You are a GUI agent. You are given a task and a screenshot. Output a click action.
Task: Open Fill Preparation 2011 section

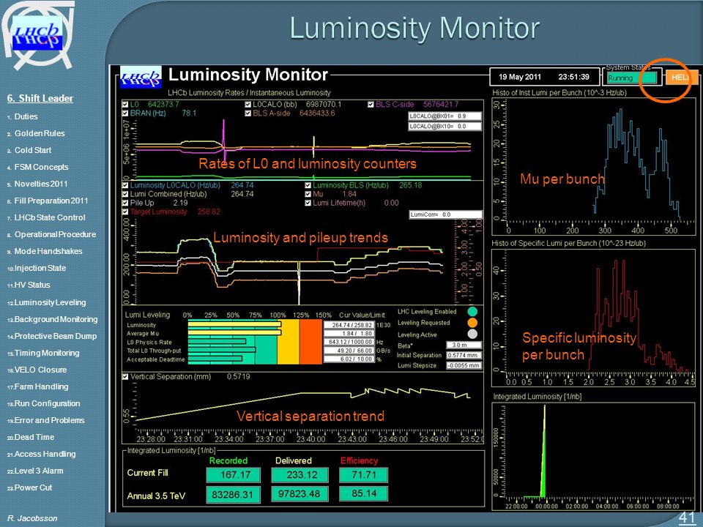coord(51,201)
